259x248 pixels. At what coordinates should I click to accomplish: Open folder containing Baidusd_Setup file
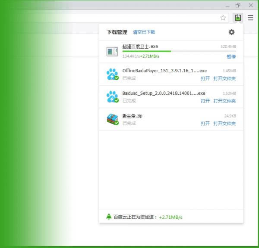click(x=224, y=101)
